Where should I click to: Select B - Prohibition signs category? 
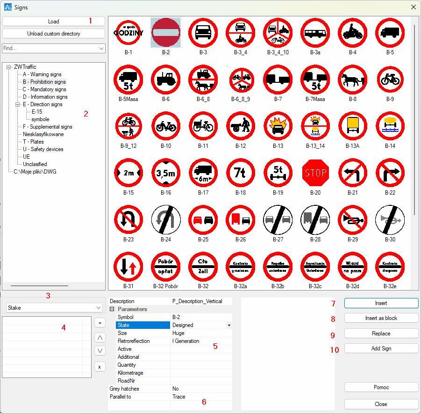coord(44,82)
